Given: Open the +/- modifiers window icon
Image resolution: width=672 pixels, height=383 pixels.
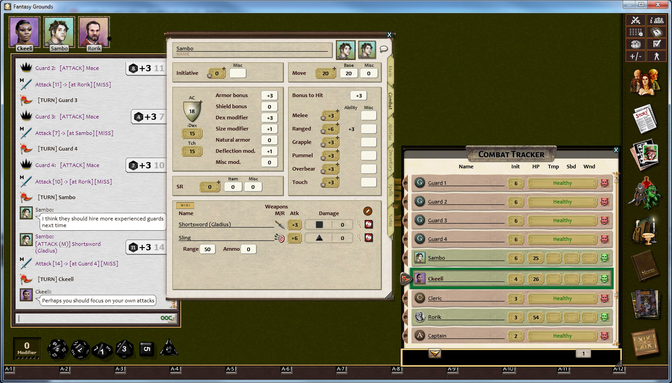Looking at the screenshot, I should pyautogui.click(x=636, y=57).
